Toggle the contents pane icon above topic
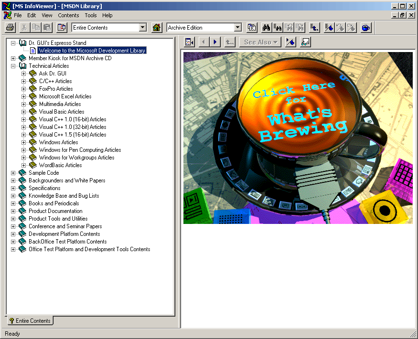The height and width of the screenshot is (339, 418). (190, 42)
